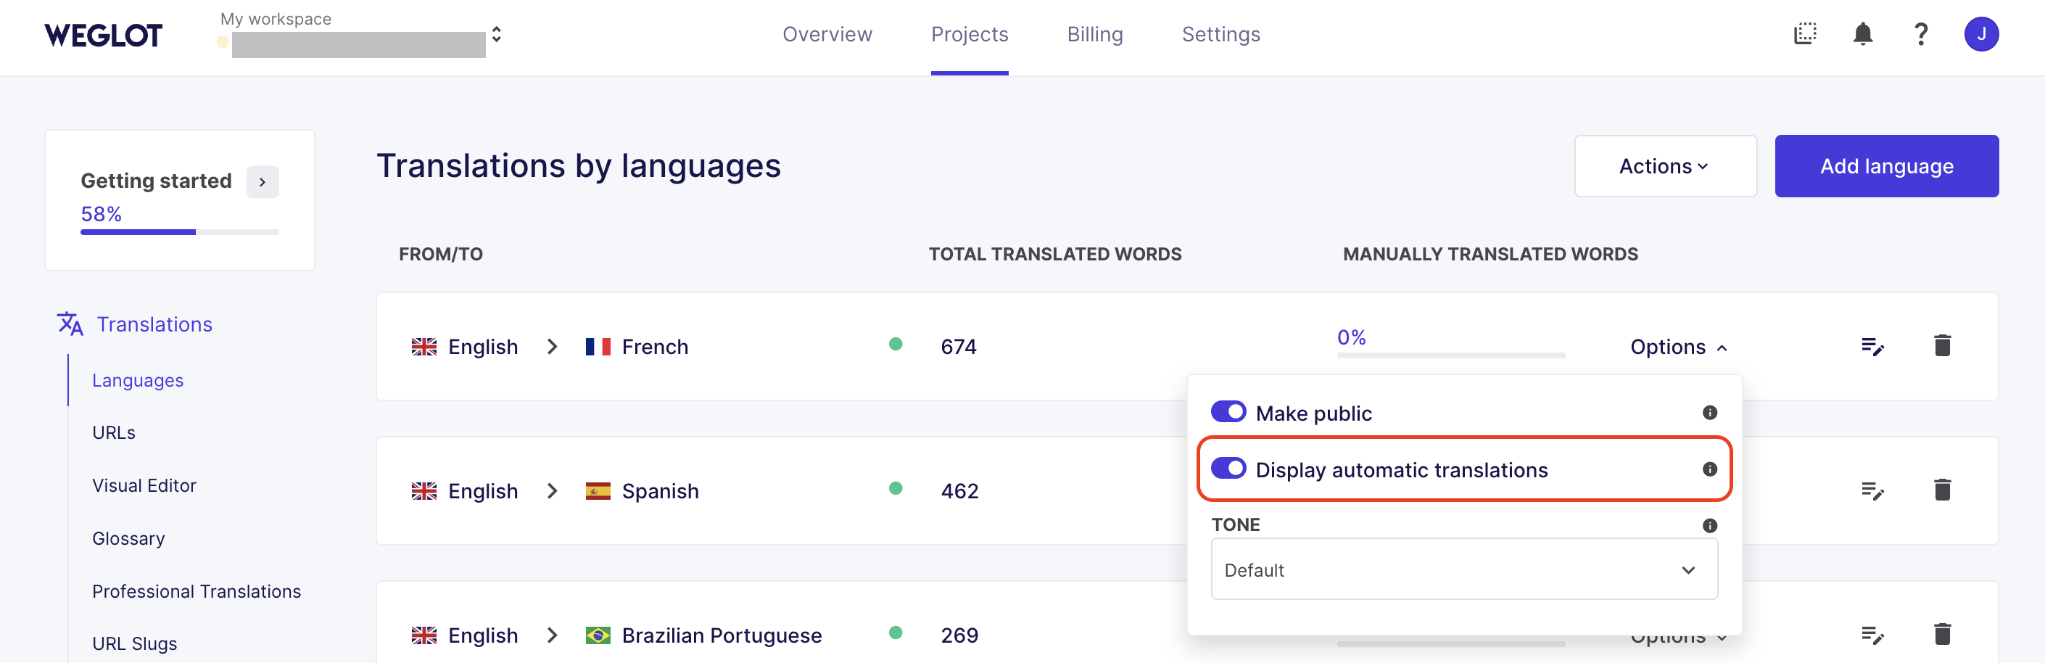Click the 674 translated words value
Viewport: 2045px width, 663px height.
click(958, 347)
